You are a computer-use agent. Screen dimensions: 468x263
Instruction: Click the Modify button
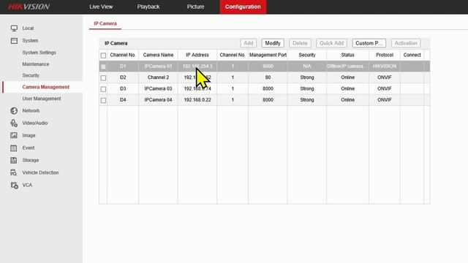pyautogui.click(x=273, y=43)
